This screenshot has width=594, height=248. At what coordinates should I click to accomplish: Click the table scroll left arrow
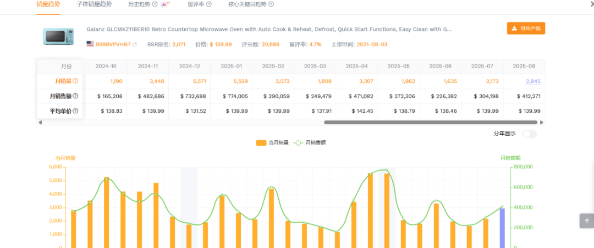pos(39,123)
